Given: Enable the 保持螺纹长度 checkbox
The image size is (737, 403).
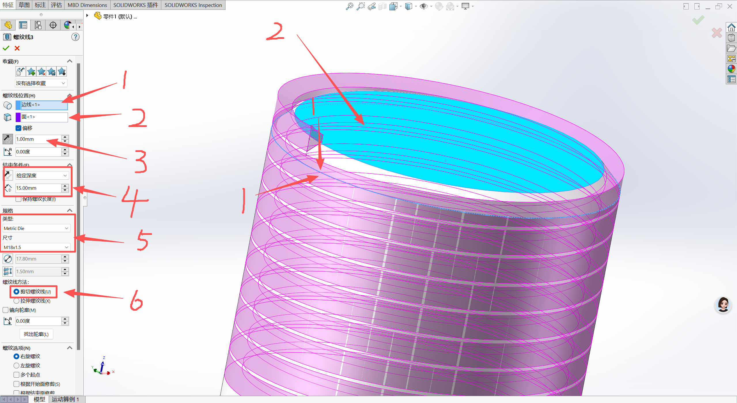Looking at the screenshot, I should 18,199.
